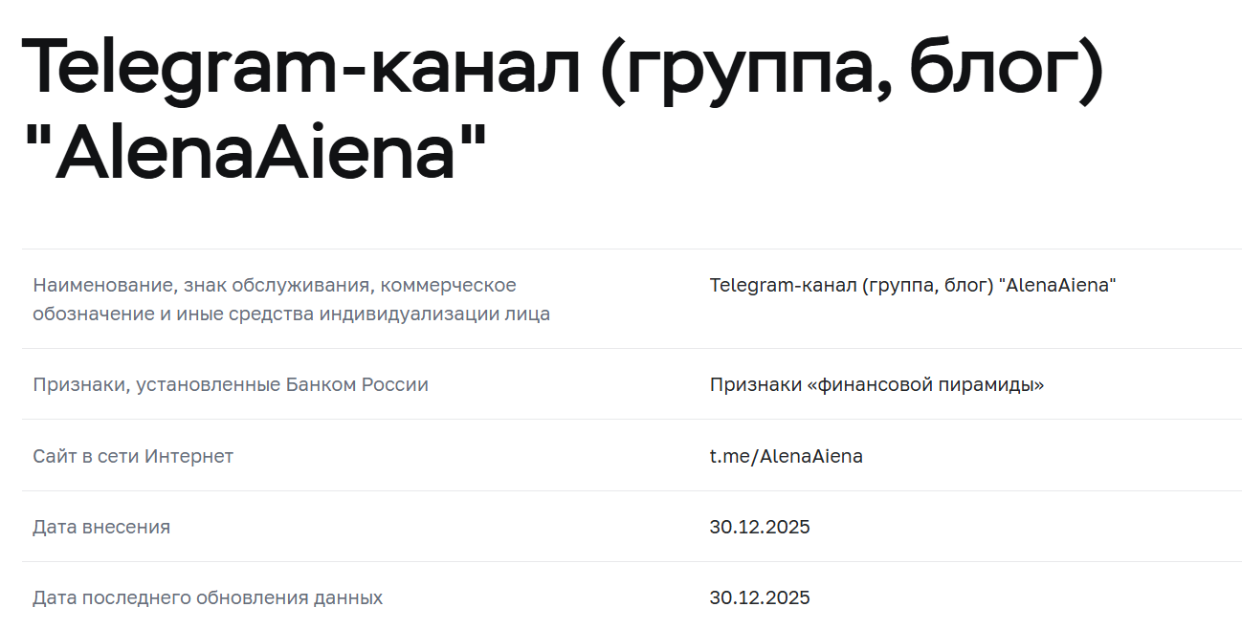
Task: Click the date value beside "Дата внесения"
Action: (760, 527)
